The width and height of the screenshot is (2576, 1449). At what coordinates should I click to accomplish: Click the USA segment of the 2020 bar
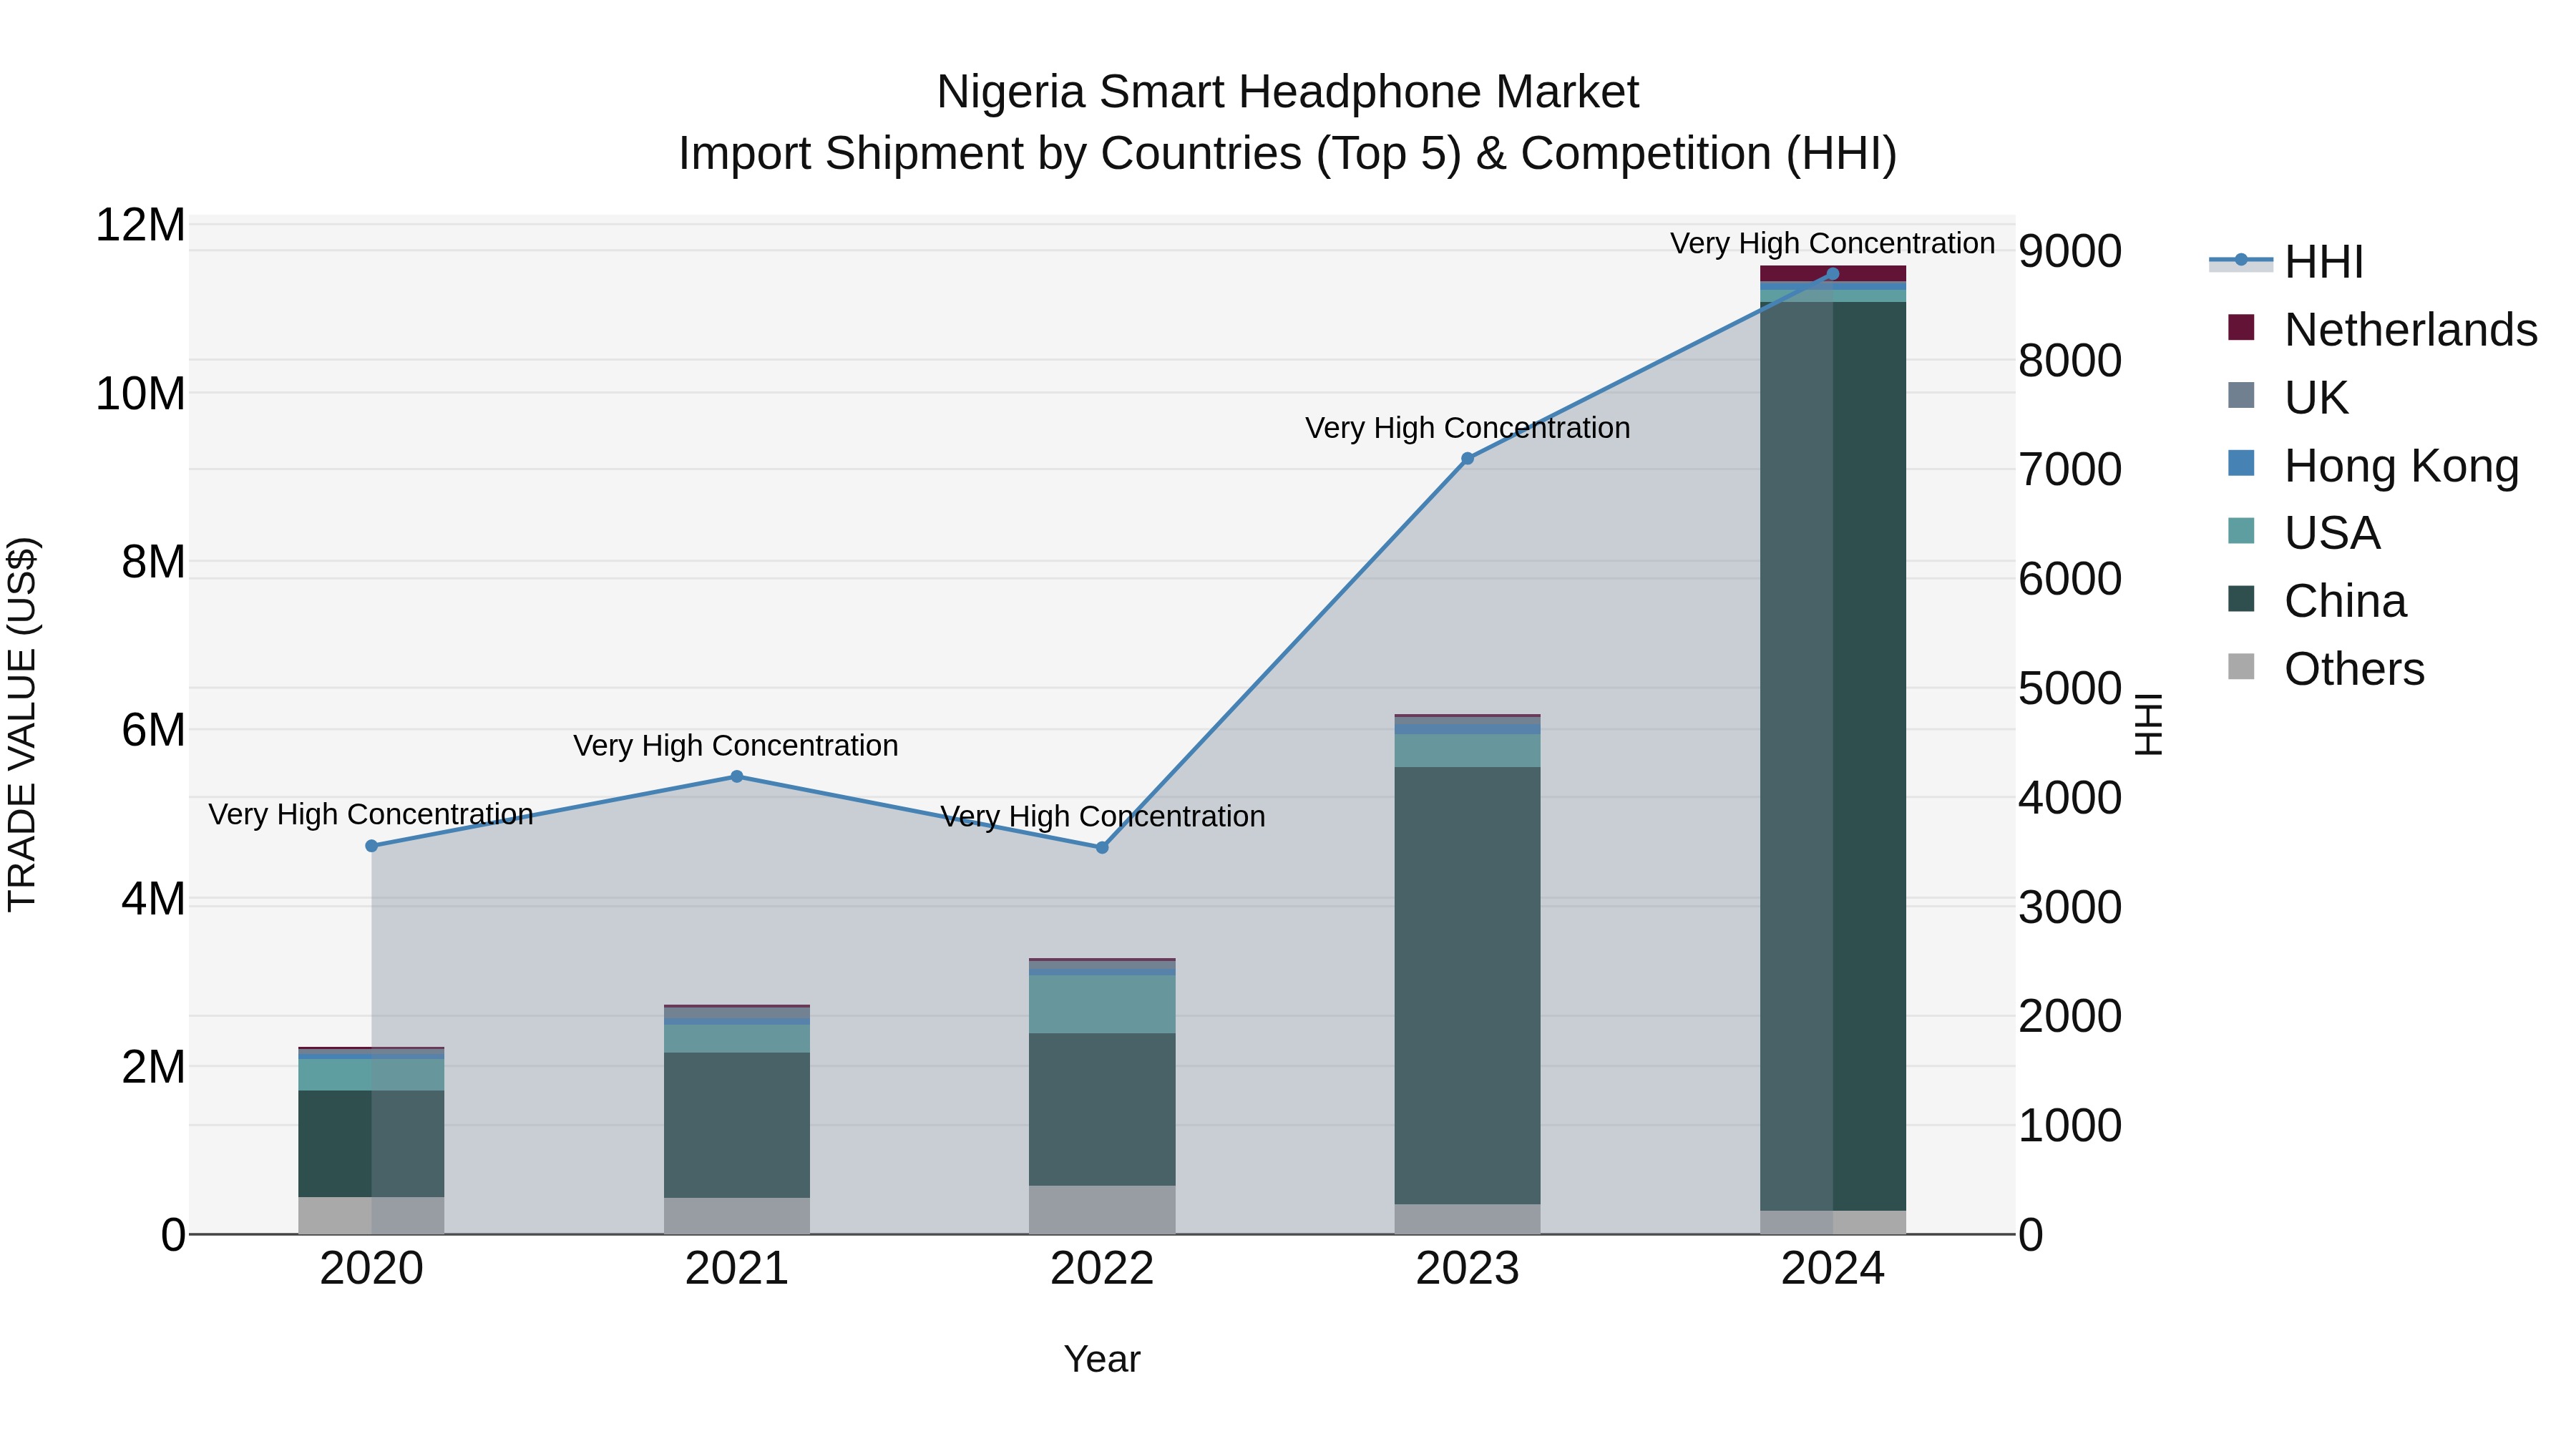click(372, 1075)
